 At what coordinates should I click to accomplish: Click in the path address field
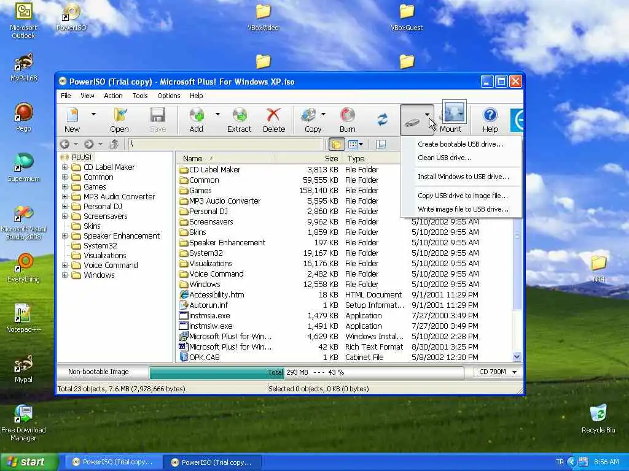[x=225, y=144]
